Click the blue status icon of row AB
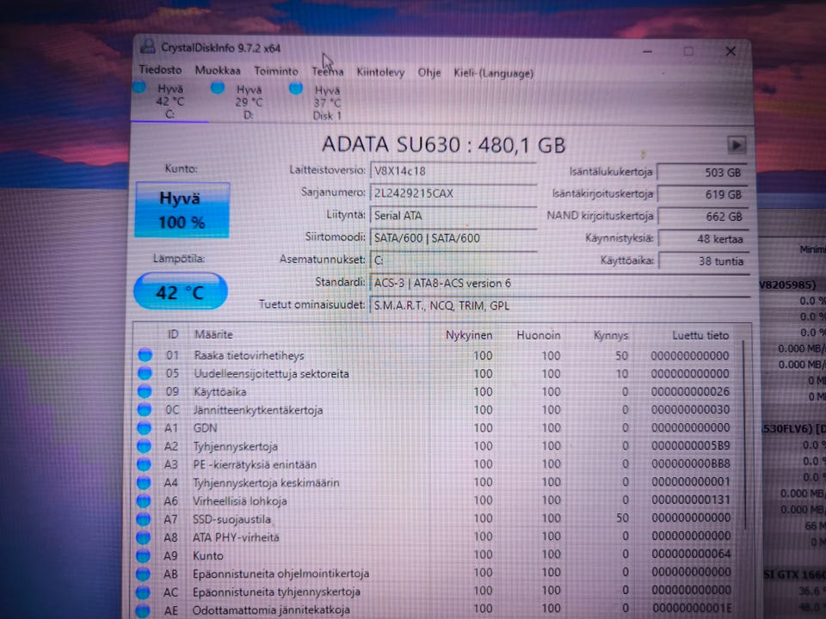Screen dimensions: 826x619 point(142,573)
